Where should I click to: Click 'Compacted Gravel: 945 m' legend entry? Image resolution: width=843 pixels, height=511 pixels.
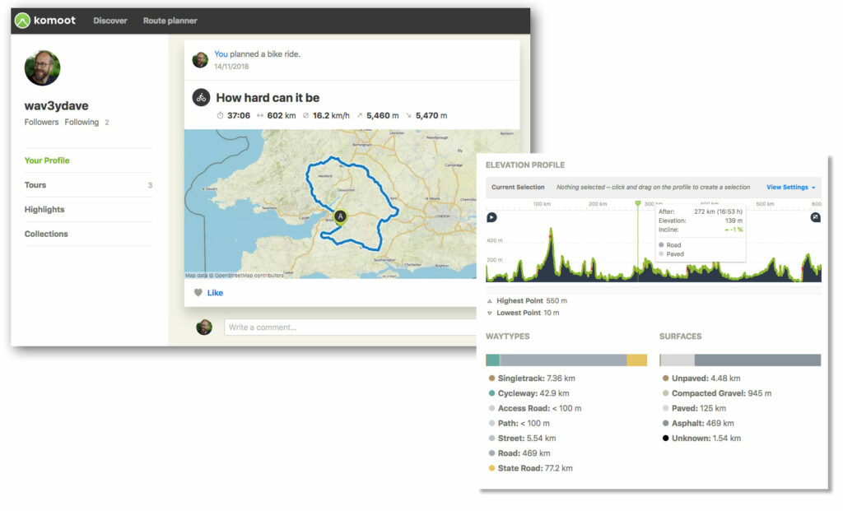pos(717,393)
